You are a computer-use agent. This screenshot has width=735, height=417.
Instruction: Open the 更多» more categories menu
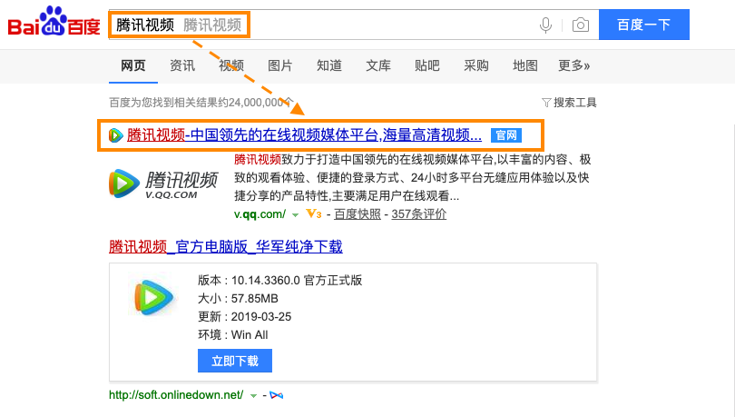click(573, 65)
